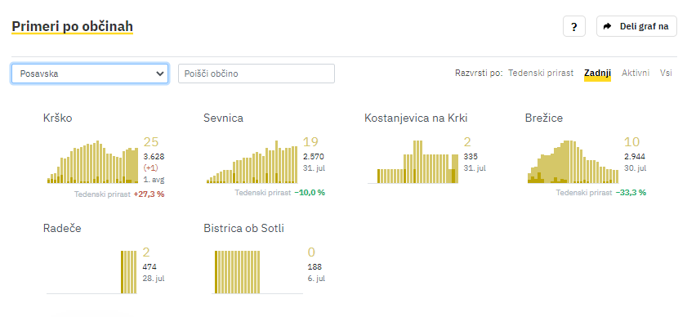This screenshot has height=317, width=696.
Task: Focus the Poišči občino search field
Action: click(257, 74)
